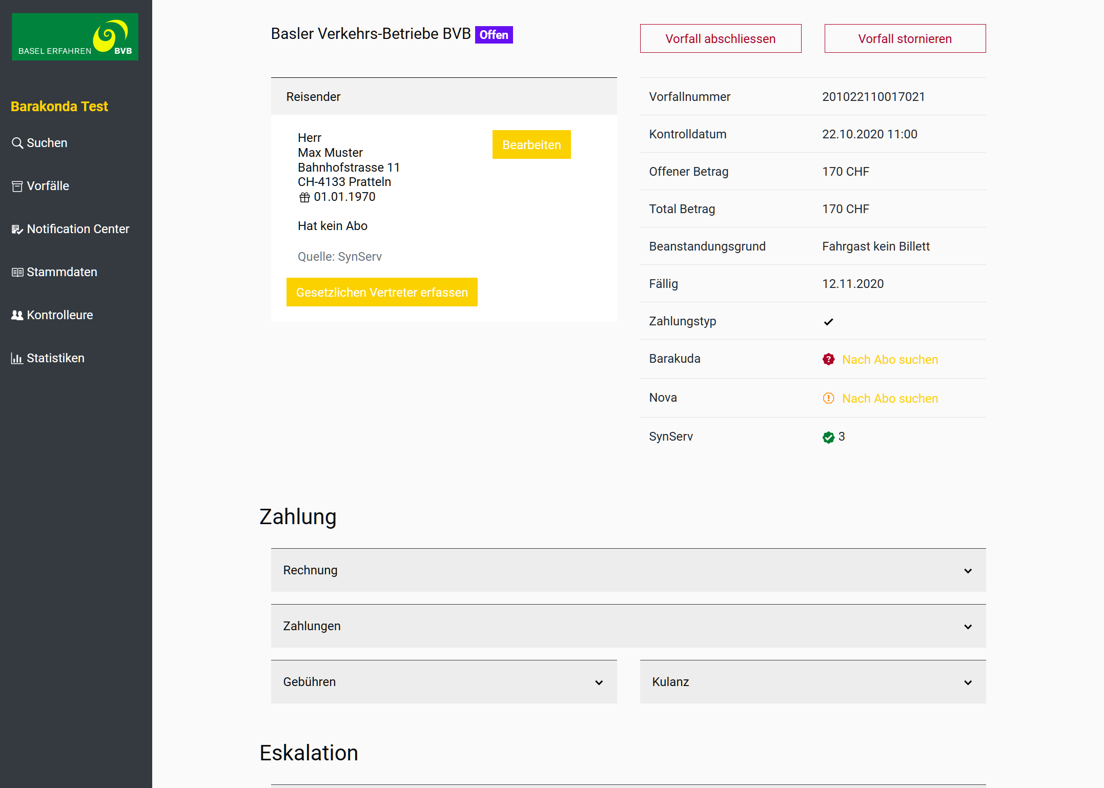
Task: Open Stammdaten via its sidebar icon
Action: [x=17, y=272]
